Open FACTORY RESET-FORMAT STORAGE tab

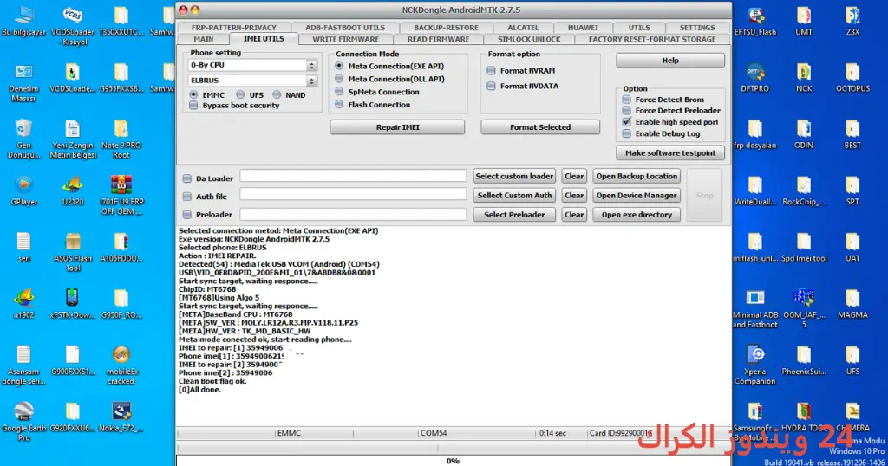click(652, 39)
